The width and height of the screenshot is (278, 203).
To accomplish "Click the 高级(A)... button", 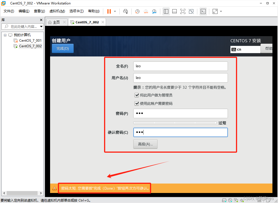I will (145, 144).
